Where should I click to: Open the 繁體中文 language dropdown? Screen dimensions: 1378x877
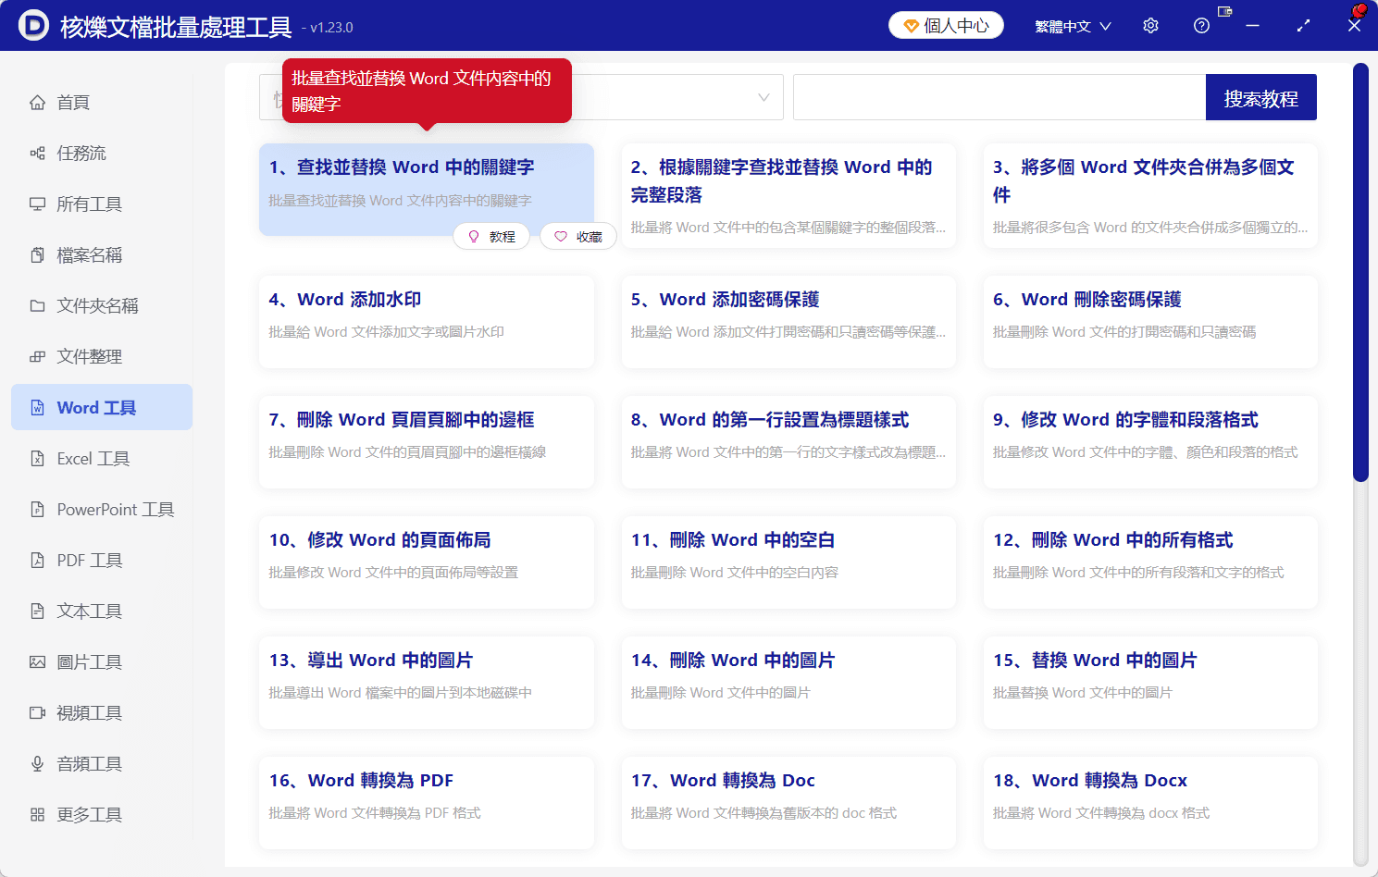click(1073, 27)
